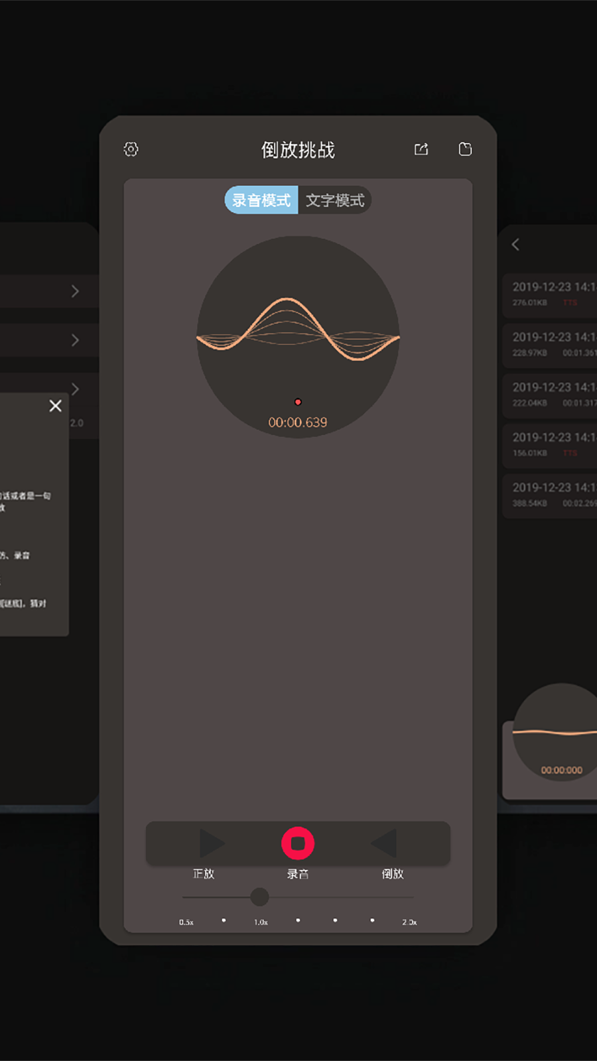Select the 388.54KB recording entry

point(551,495)
